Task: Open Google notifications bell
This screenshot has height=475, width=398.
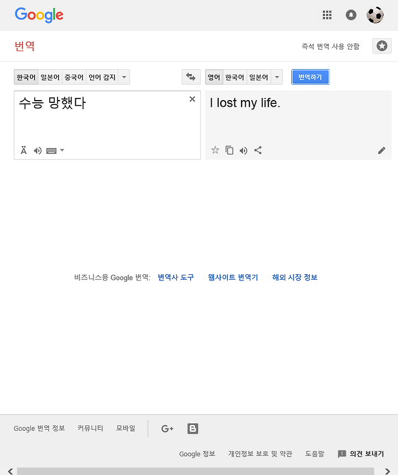Action: coord(351,15)
